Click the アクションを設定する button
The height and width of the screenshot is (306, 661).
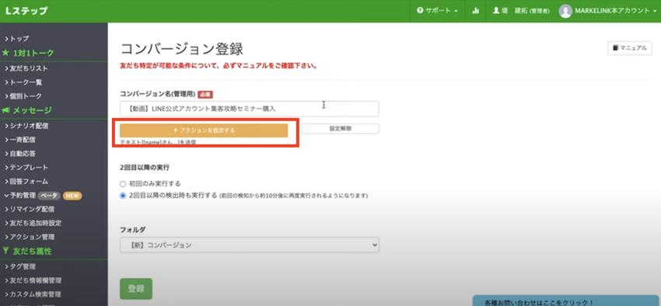(204, 130)
